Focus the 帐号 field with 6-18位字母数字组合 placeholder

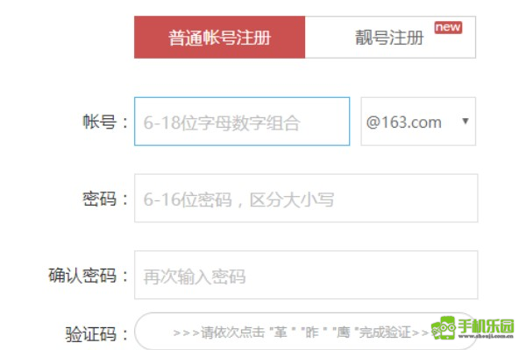(242, 122)
